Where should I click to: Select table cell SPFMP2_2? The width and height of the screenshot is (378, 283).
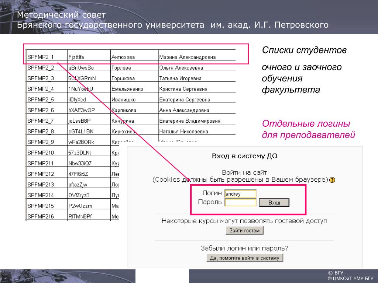47,66
